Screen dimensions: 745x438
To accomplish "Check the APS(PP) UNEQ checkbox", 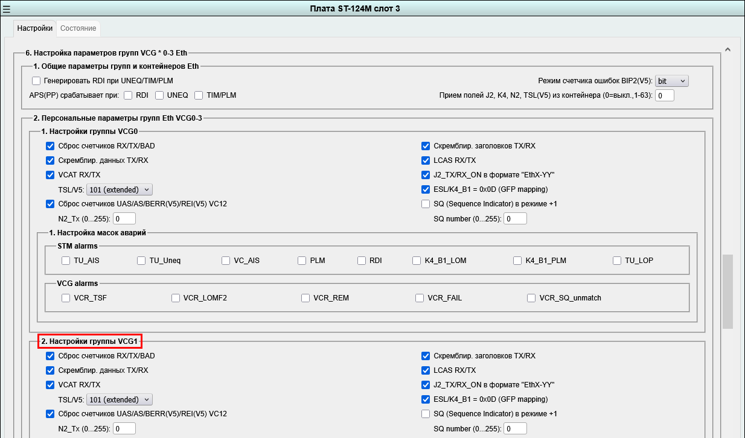I will click(x=159, y=95).
